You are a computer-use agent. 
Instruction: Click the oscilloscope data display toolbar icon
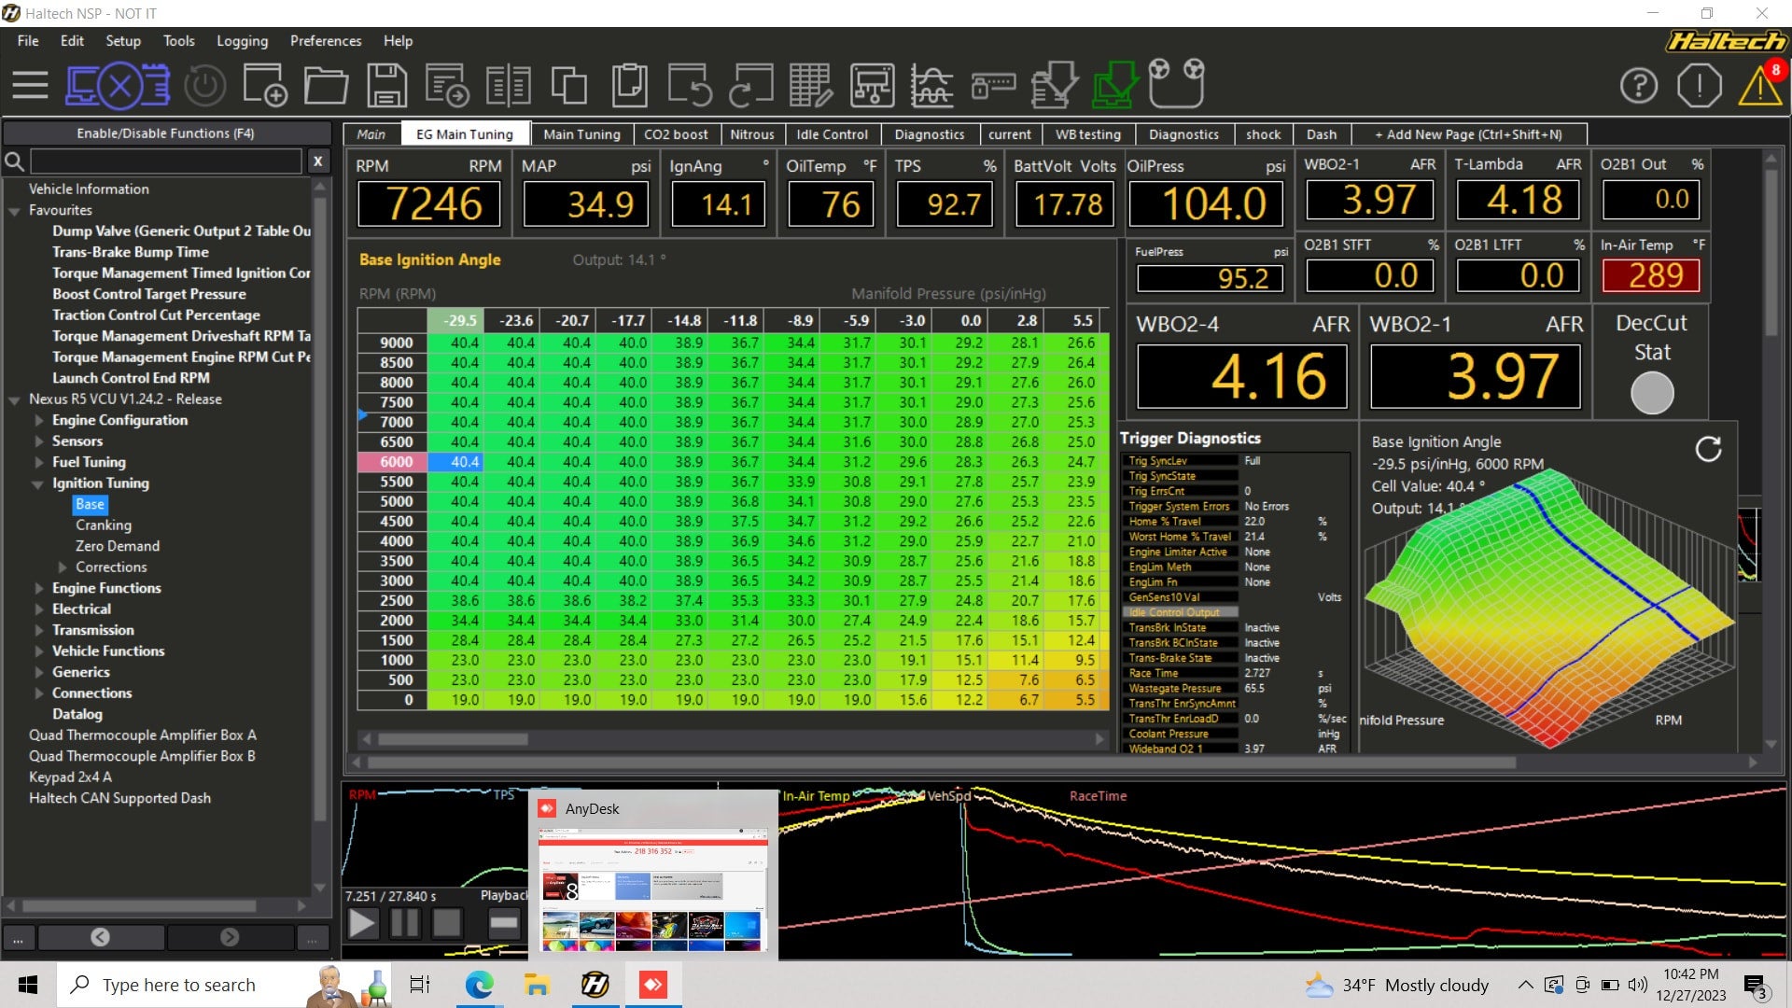[x=932, y=85]
